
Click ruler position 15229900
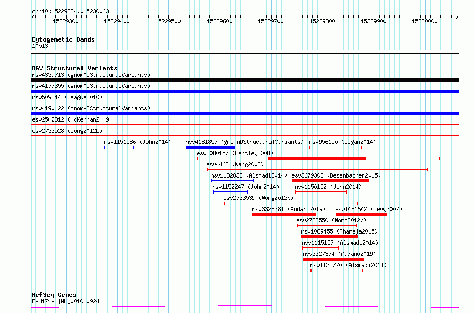tap(373, 21)
